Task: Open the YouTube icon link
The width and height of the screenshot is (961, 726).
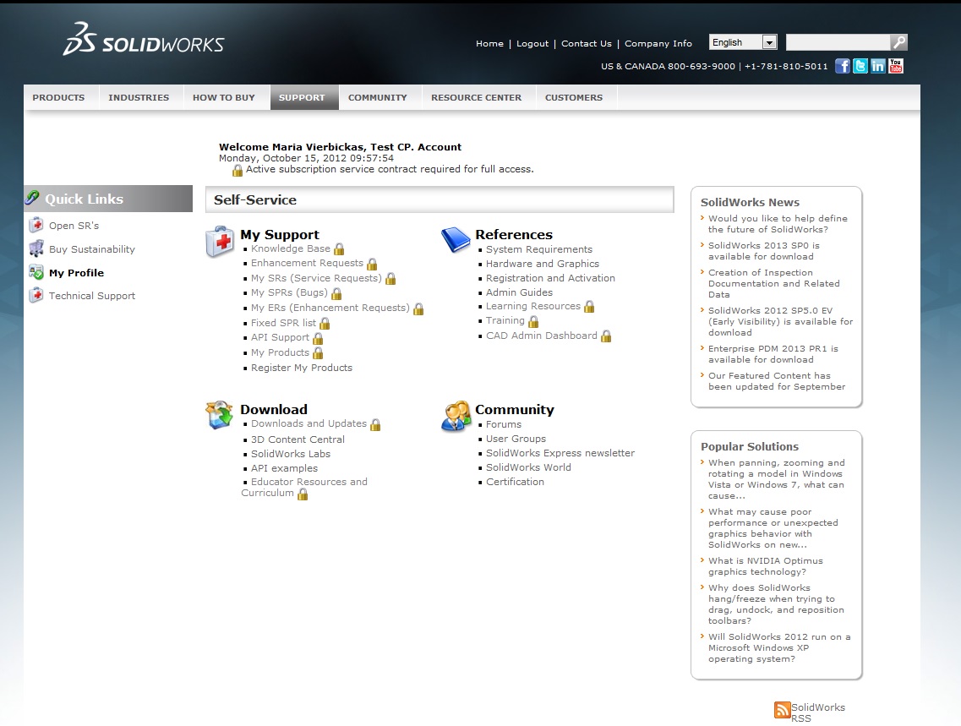Action: tap(896, 66)
